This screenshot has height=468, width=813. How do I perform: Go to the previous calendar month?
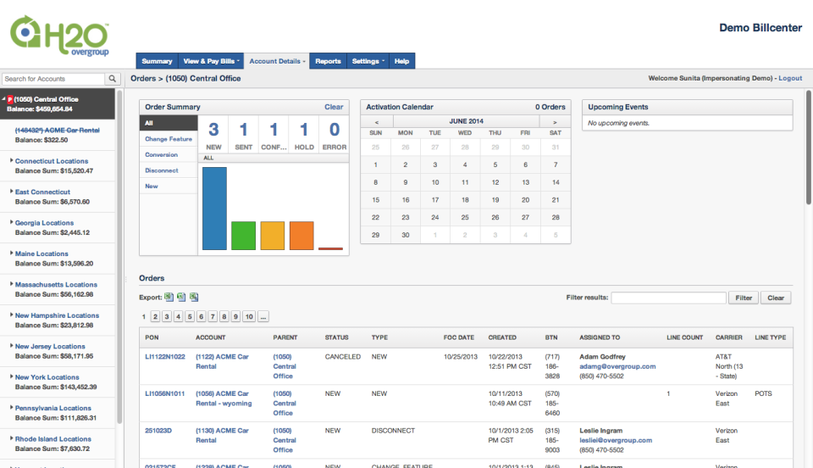(377, 121)
